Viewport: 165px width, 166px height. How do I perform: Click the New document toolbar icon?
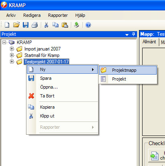[x=7, y=25]
